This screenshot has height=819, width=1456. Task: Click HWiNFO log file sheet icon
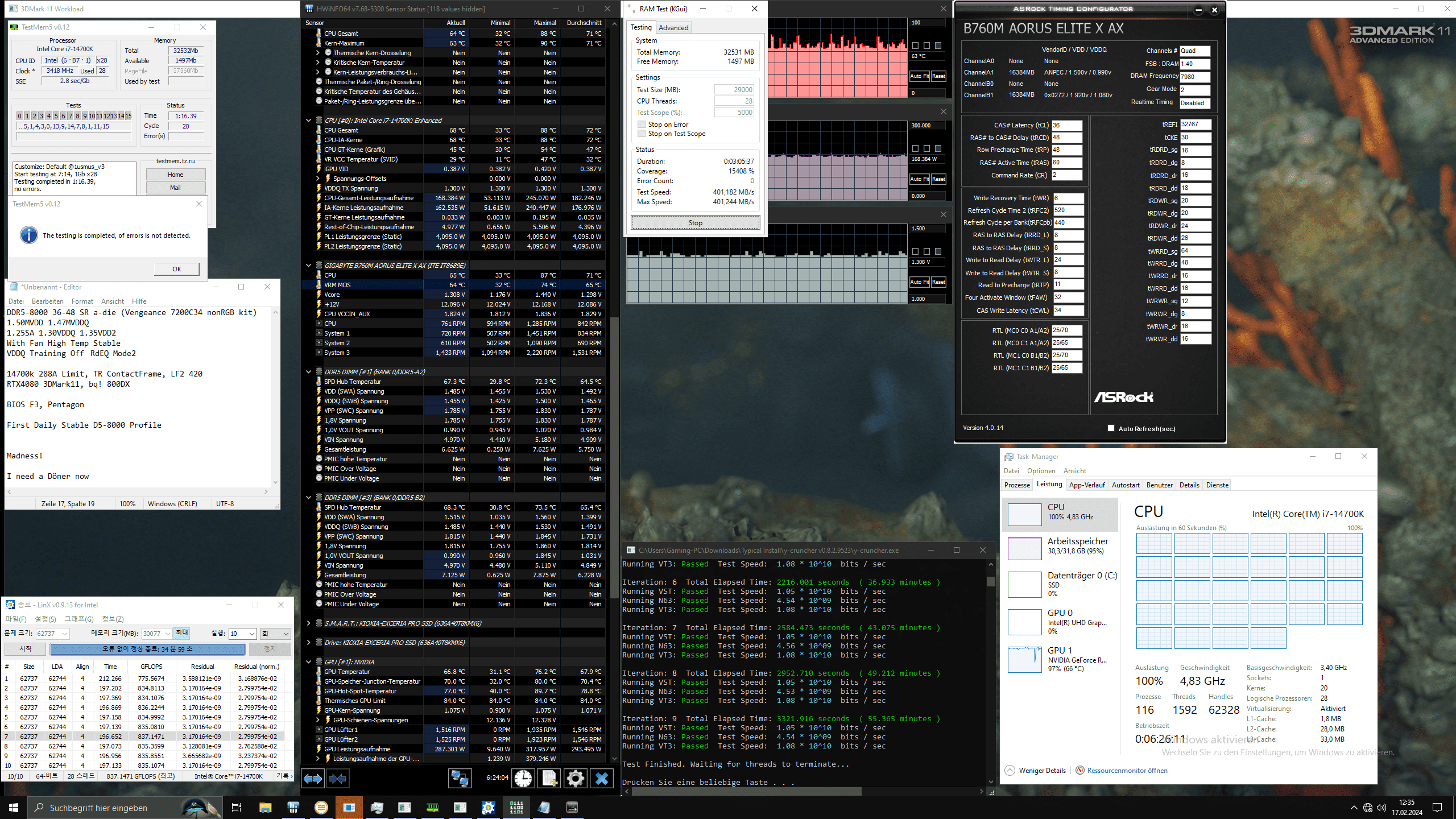pyautogui.click(x=549, y=778)
